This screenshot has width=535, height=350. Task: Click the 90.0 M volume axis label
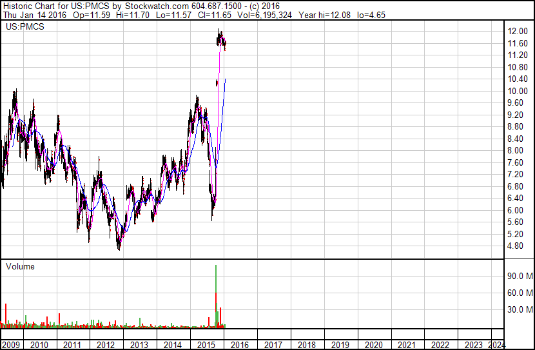coord(520,276)
